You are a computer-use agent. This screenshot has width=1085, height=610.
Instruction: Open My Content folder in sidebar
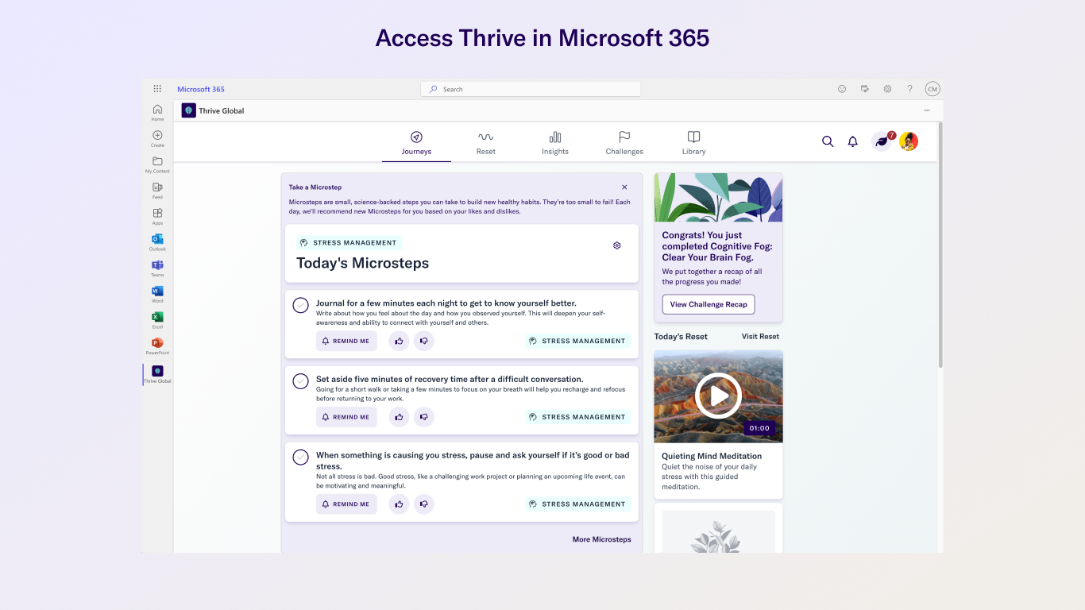[x=157, y=164]
